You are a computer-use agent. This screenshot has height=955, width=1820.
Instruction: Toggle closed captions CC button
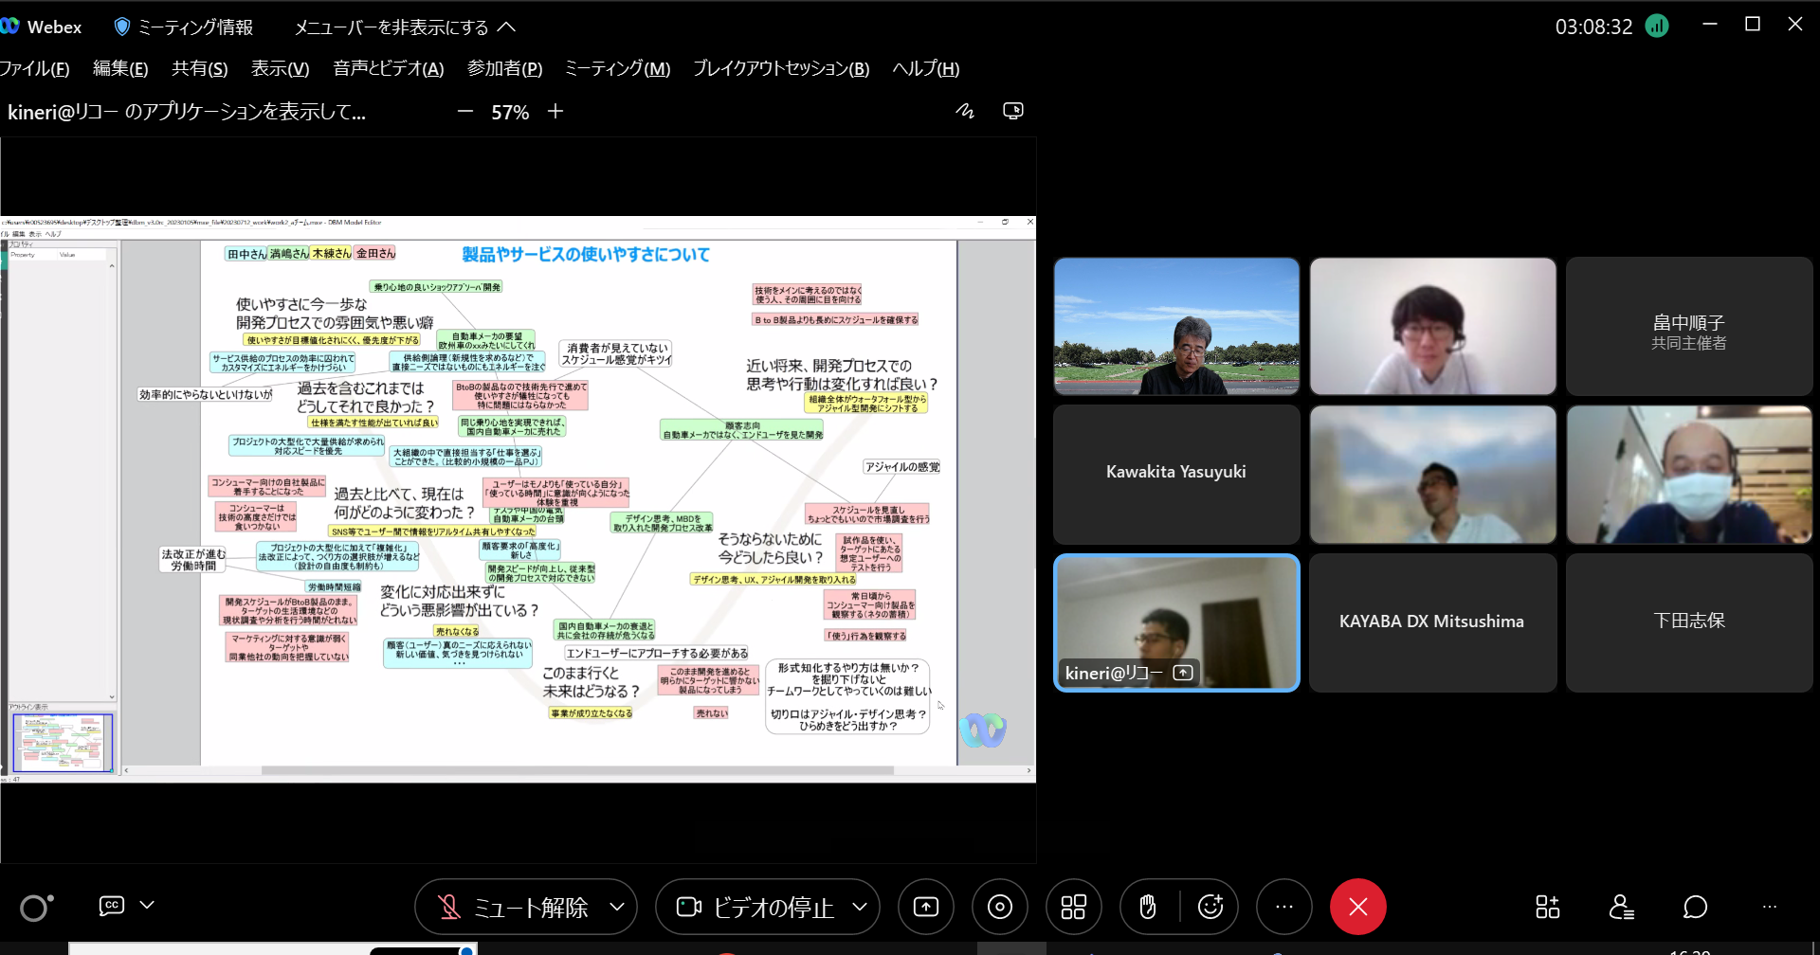coord(112,905)
